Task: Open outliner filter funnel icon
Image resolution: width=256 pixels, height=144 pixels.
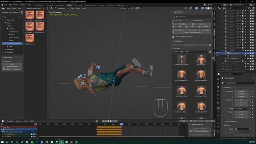Action: [x=249, y=8]
